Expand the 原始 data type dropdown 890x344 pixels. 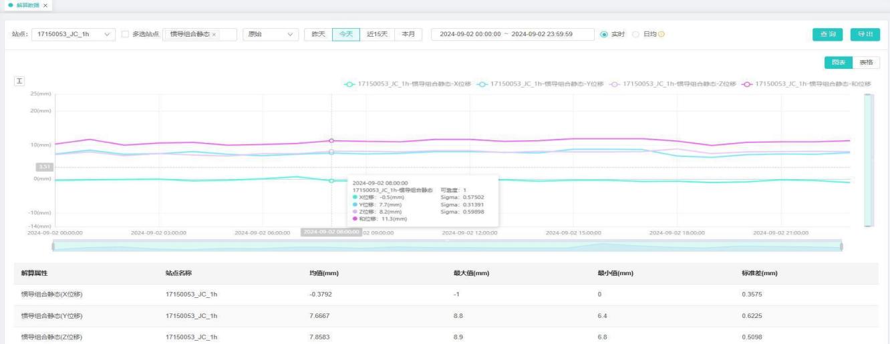pos(270,34)
